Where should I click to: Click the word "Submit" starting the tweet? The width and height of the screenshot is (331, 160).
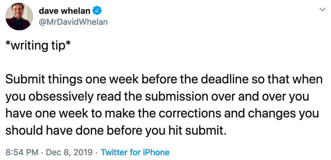tap(21, 80)
